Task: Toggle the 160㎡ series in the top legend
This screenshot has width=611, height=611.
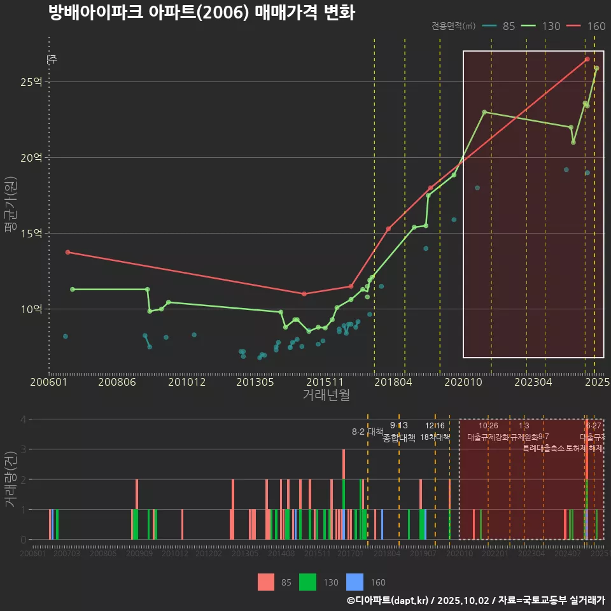Action: click(586, 27)
